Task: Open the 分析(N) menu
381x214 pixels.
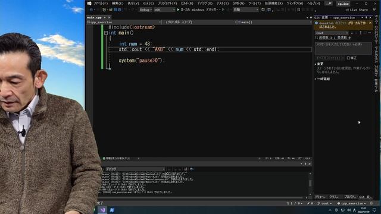Action: (x=239, y=4)
